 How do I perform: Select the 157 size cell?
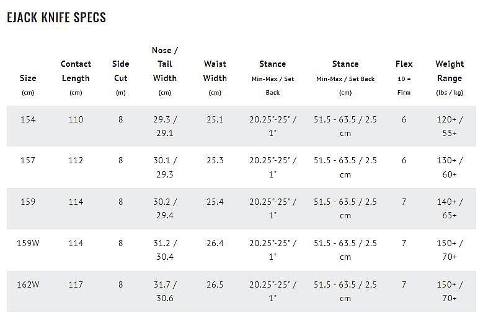coord(28,160)
